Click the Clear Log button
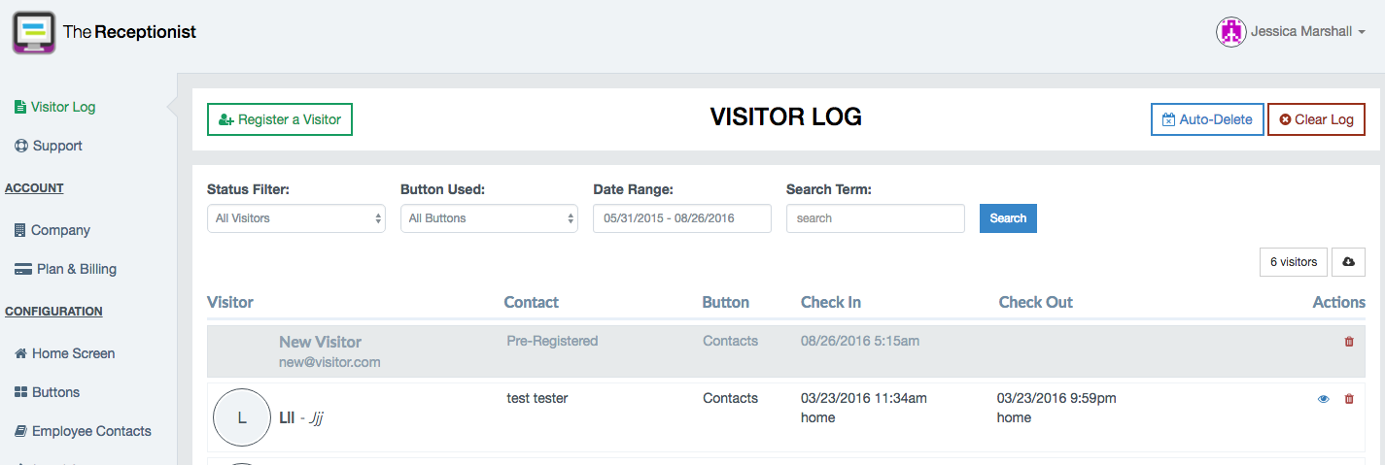This screenshot has height=465, width=1385. [1316, 119]
